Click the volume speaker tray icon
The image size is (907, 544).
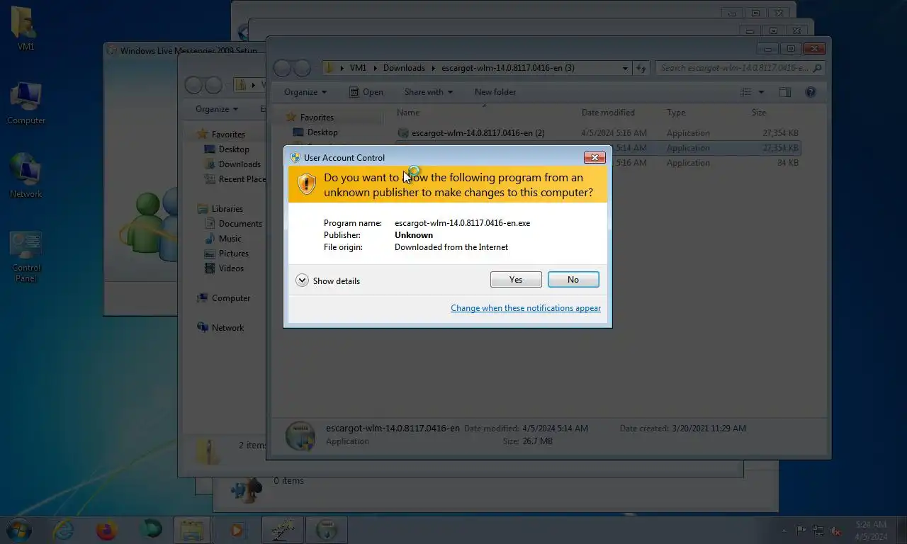click(835, 530)
